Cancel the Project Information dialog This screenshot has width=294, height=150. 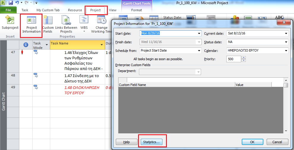click(x=277, y=142)
